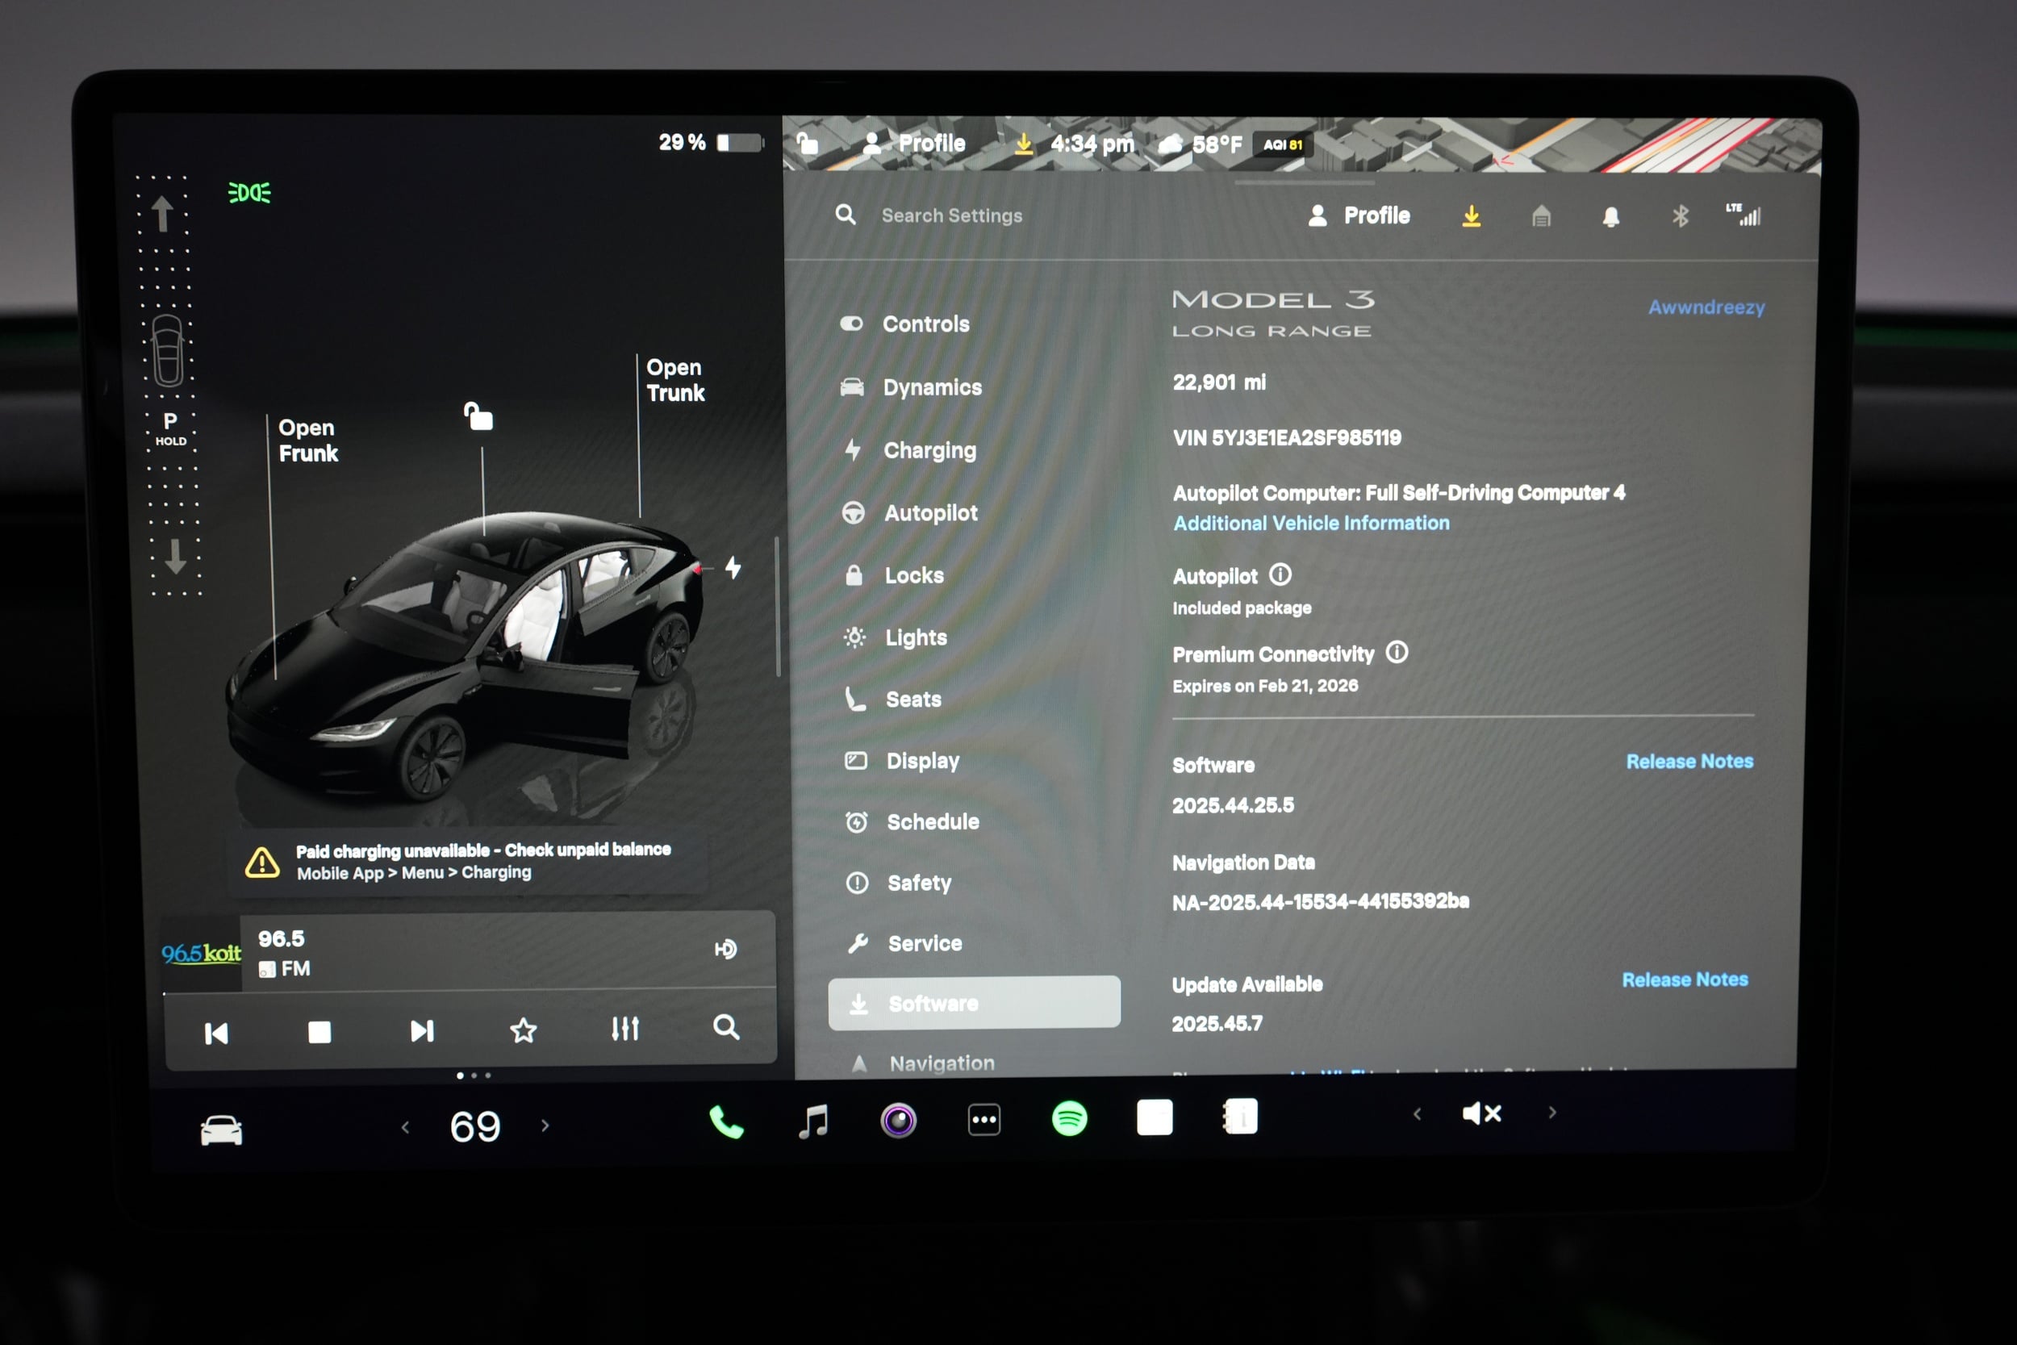Viewport: 2017px width, 1345px height.
Task: Launch Spotify from the bottom dock
Action: pyautogui.click(x=1069, y=1117)
